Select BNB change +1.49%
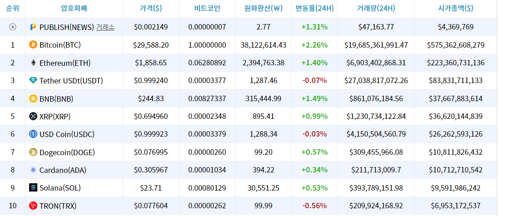This screenshot has height=216, width=507. point(314,98)
